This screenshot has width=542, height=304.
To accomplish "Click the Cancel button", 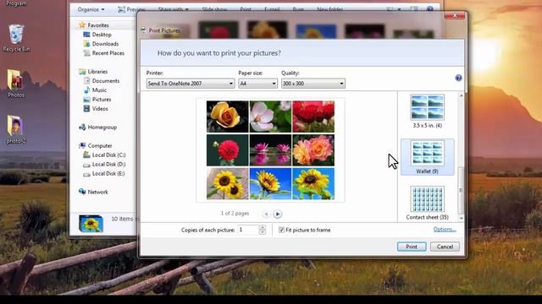I will point(445,247).
